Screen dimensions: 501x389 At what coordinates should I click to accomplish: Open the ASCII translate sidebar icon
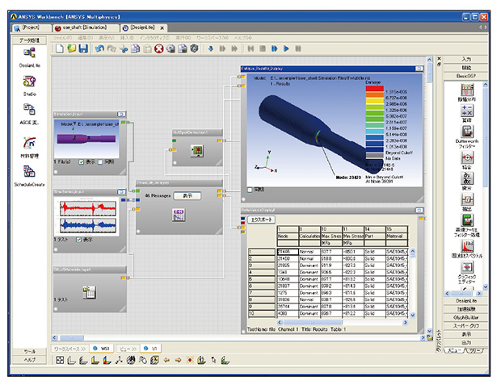point(29,110)
